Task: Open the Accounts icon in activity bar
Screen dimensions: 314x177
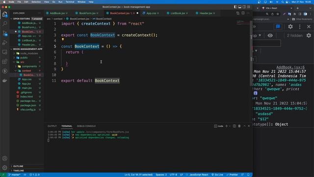Action: click(x=5, y=158)
